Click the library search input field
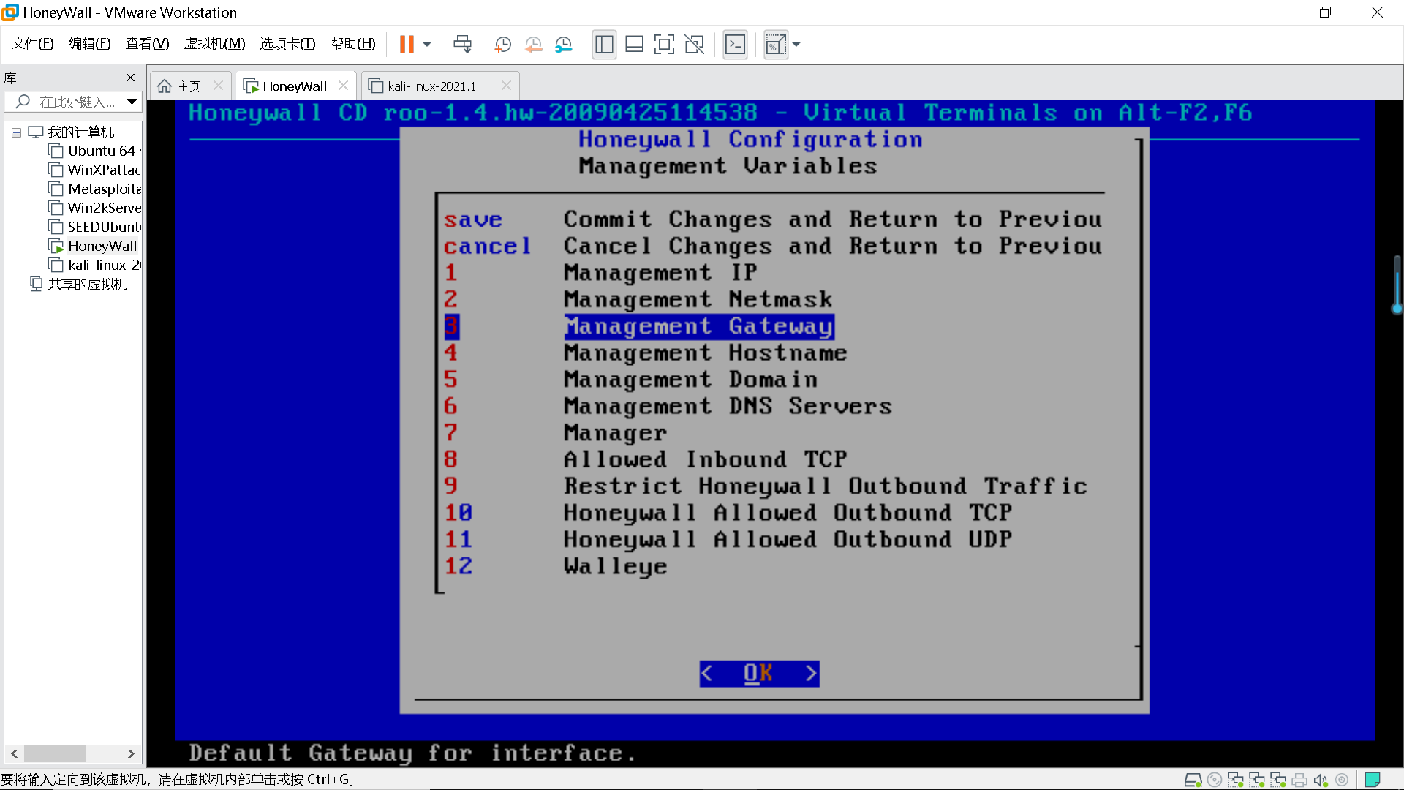Image resolution: width=1404 pixels, height=790 pixels. point(77,102)
